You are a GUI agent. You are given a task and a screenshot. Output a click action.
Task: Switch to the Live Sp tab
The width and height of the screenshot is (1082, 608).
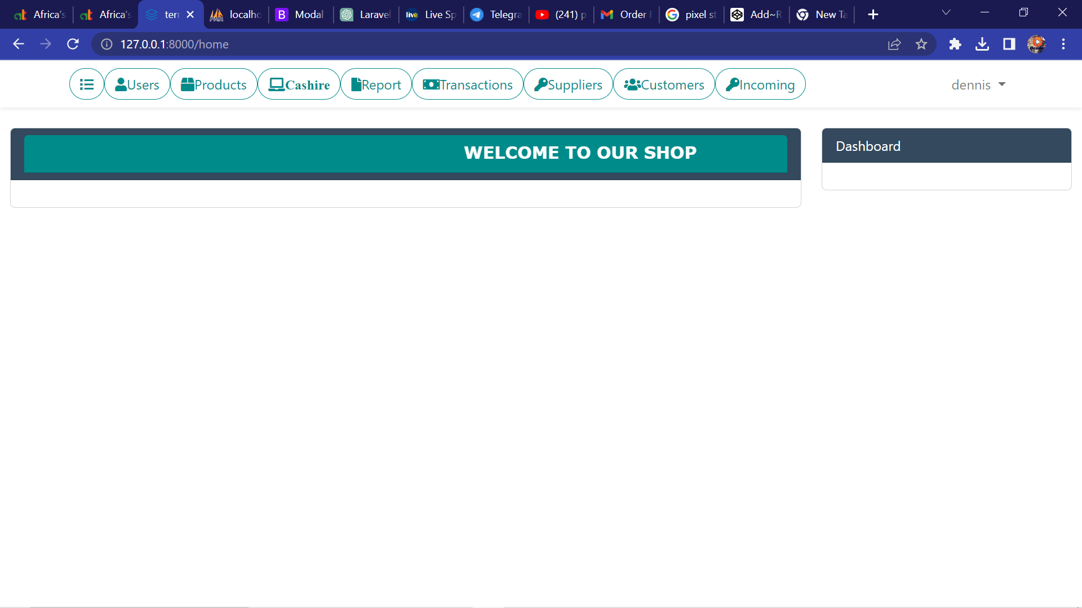tap(431, 15)
